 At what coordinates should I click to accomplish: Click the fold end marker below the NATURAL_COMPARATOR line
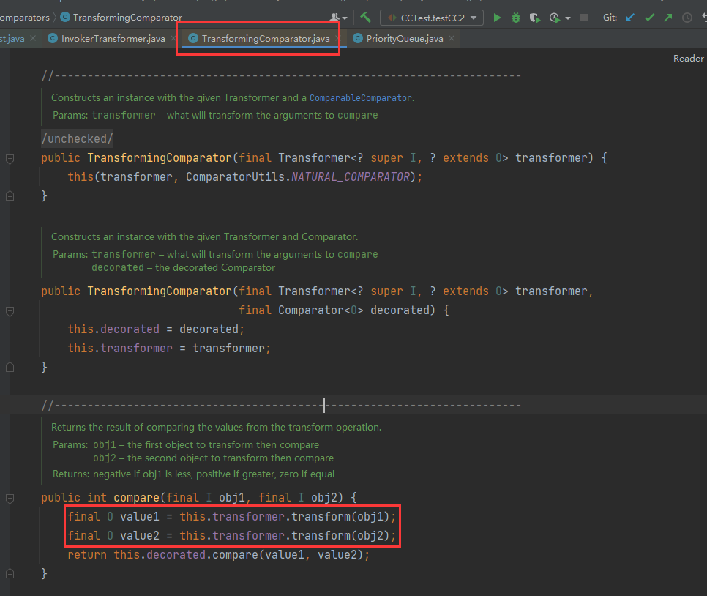click(x=10, y=195)
